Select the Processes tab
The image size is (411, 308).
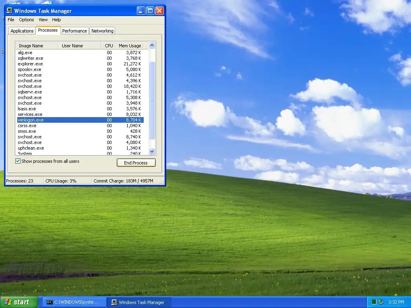tap(48, 30)
